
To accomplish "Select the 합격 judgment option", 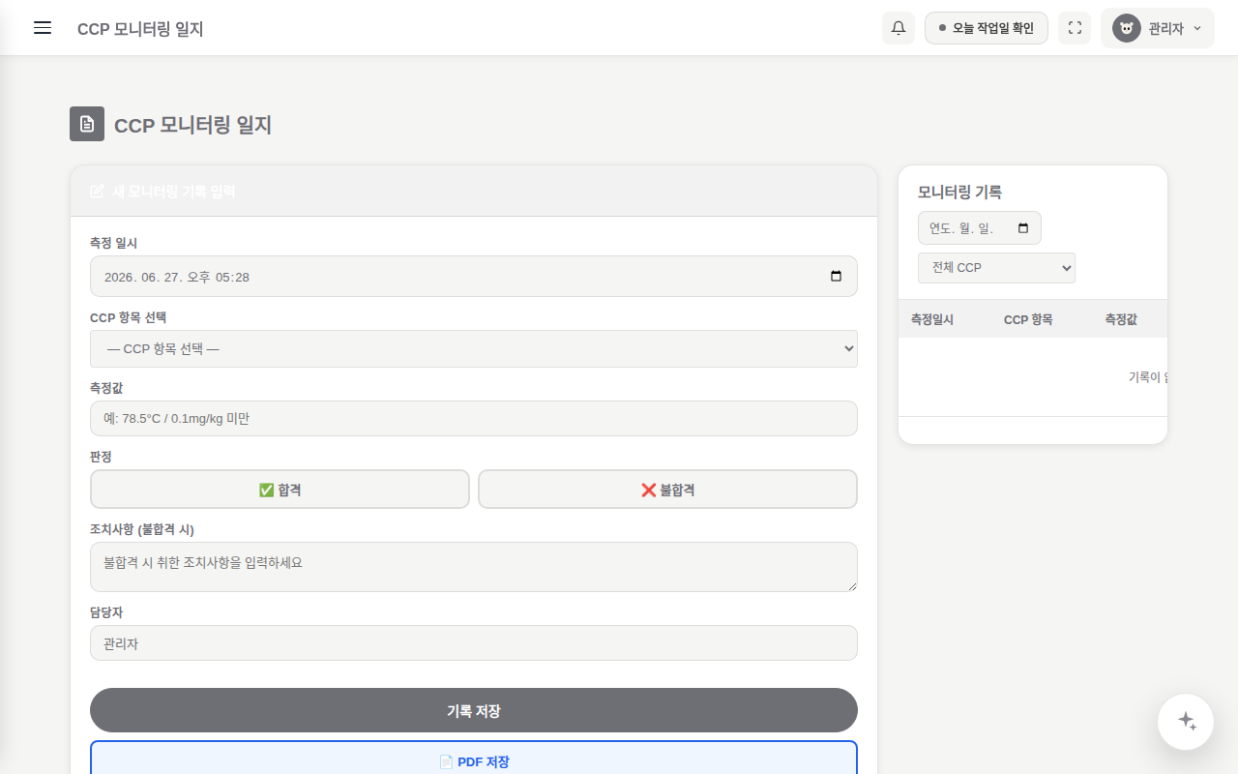I will coord(280,490).
